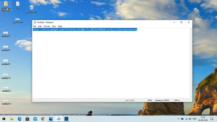Image resolution: width=217 pixels, height=122 pixels.
Task: Launch Google Chrome from the taskbar
Action: (x=43, y=119)
